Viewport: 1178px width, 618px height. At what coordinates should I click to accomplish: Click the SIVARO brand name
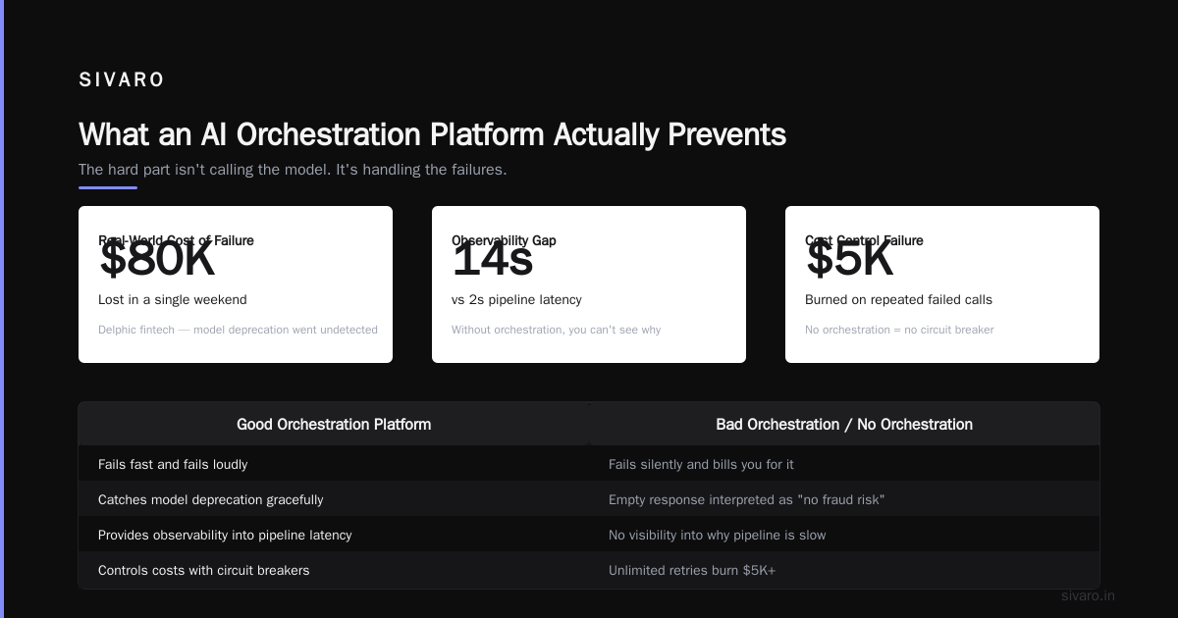(x=122, y=80)
